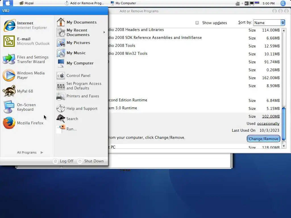Viewport: 291px width, 218px height.
Task: Switch to the Mypal taskbar item
Action: coord(26,3)
